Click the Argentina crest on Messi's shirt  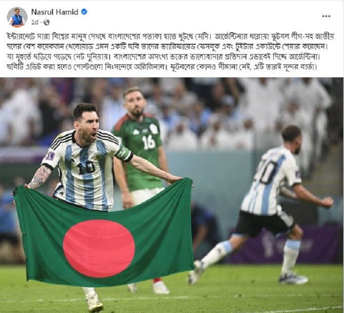click(x=96, y=156)
